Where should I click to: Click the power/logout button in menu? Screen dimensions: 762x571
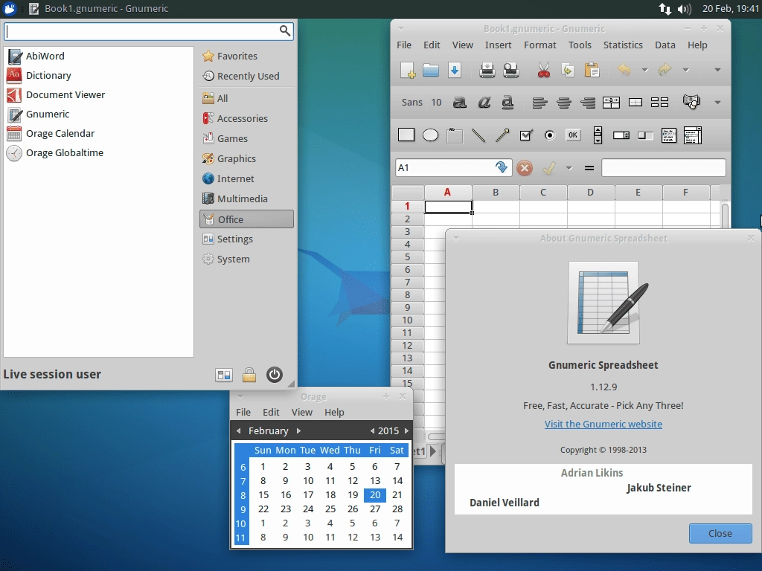[x=274, y=375]
